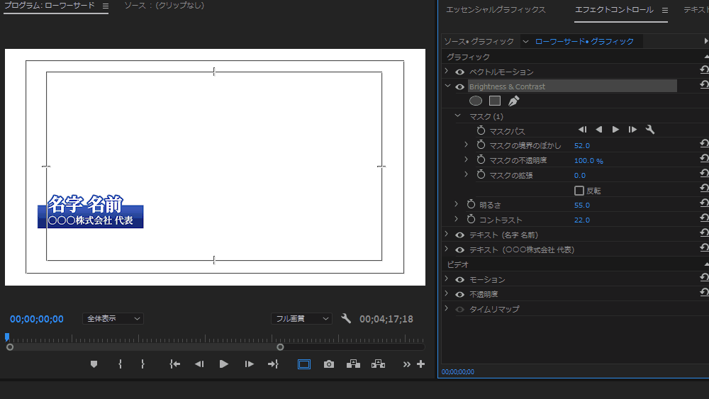709x399 pixels.
Task: Toggle 不透明度 effect eye
Action: [x=460, y=295]
